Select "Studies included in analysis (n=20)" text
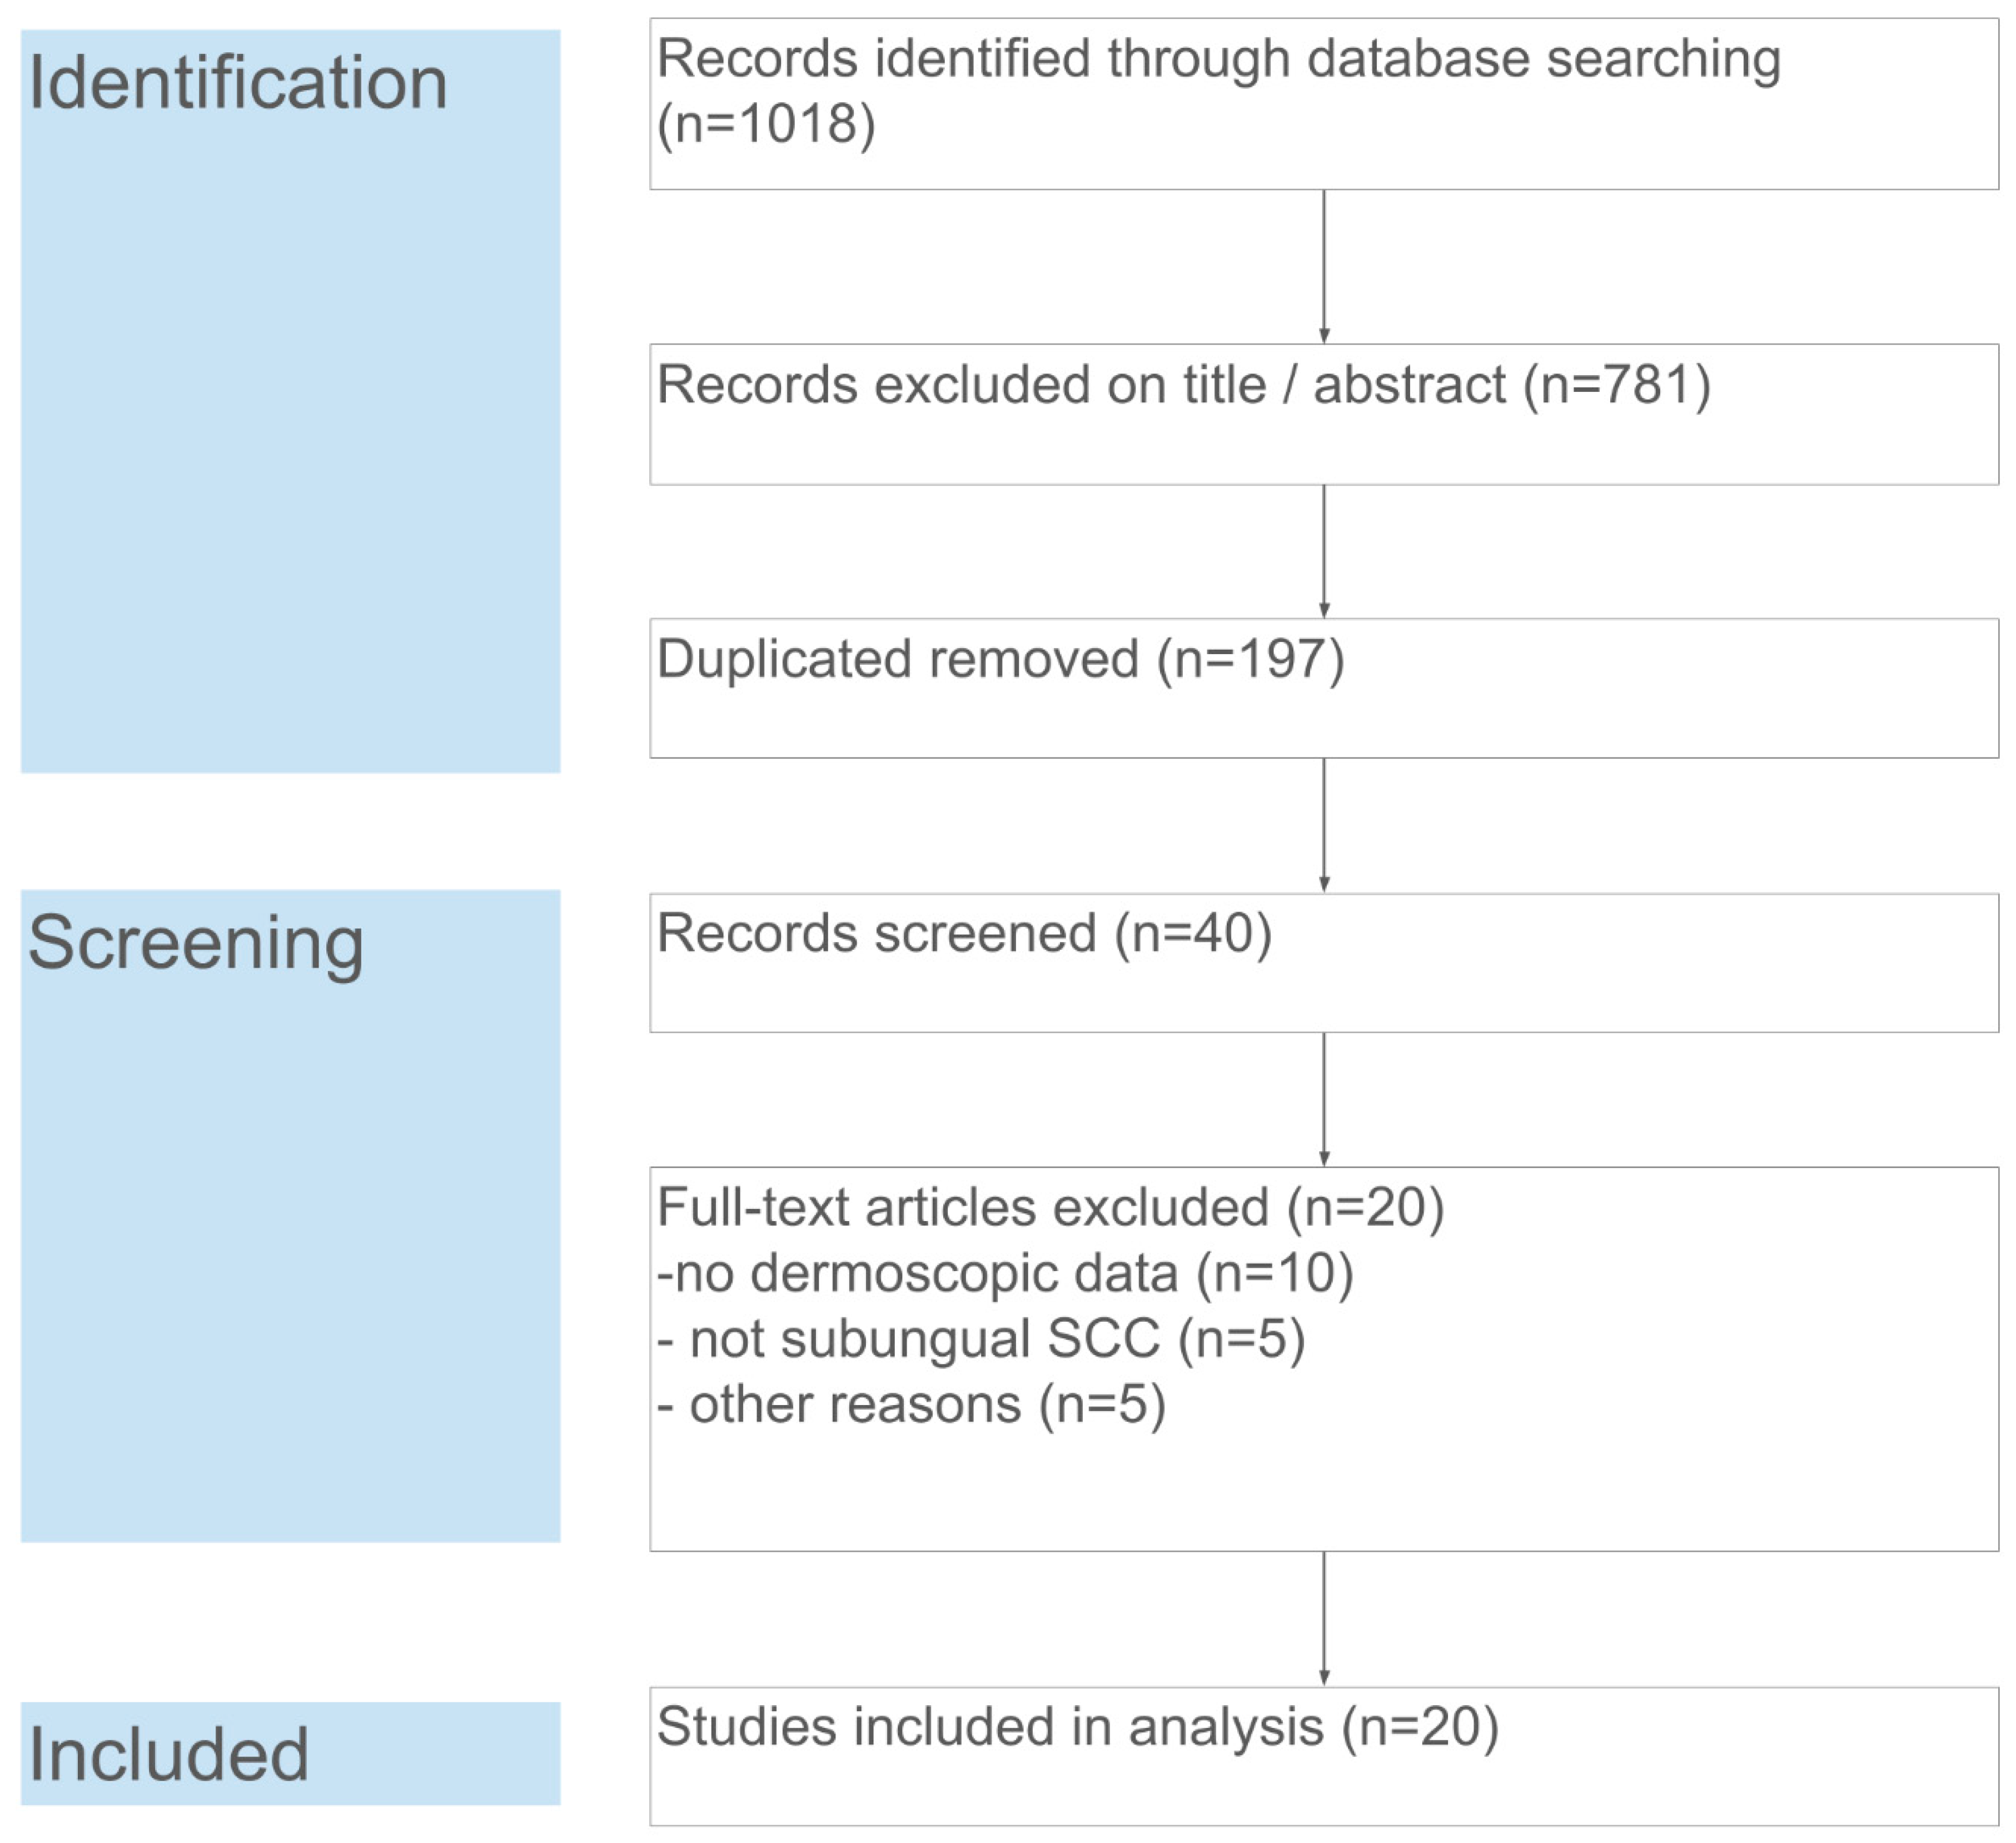2016x1843 pixels. point(1077,1727)
